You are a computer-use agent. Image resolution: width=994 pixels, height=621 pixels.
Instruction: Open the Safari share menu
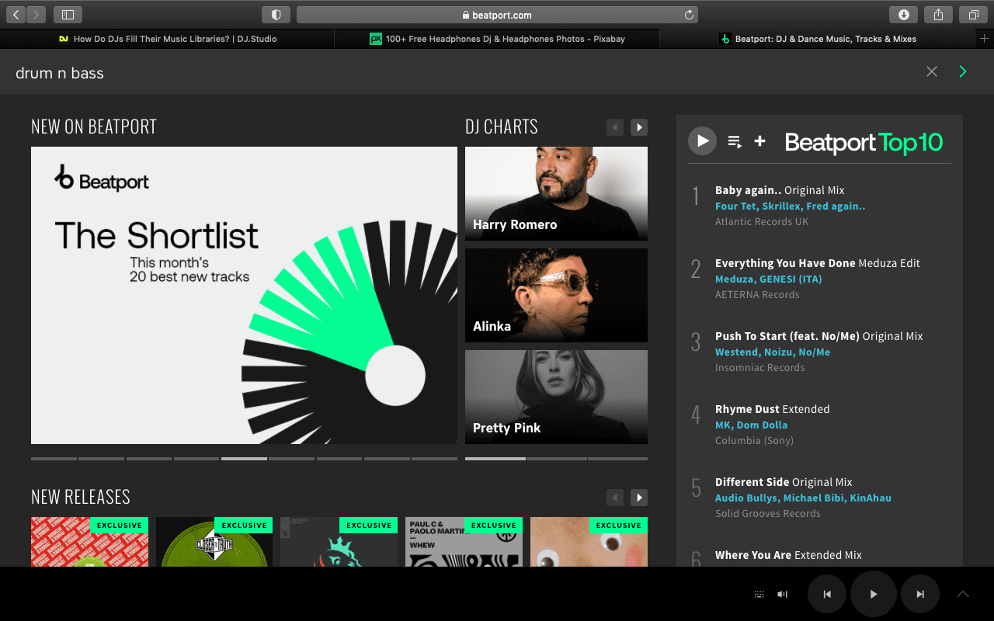tap(939, 15)
